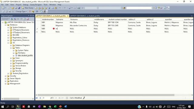Click Move Last record navigation button
This screenshot has height=109, width=194.
(x=59, y=98)
